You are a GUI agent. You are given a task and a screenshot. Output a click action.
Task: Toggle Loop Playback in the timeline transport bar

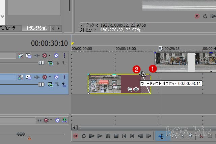click(84, 136)
